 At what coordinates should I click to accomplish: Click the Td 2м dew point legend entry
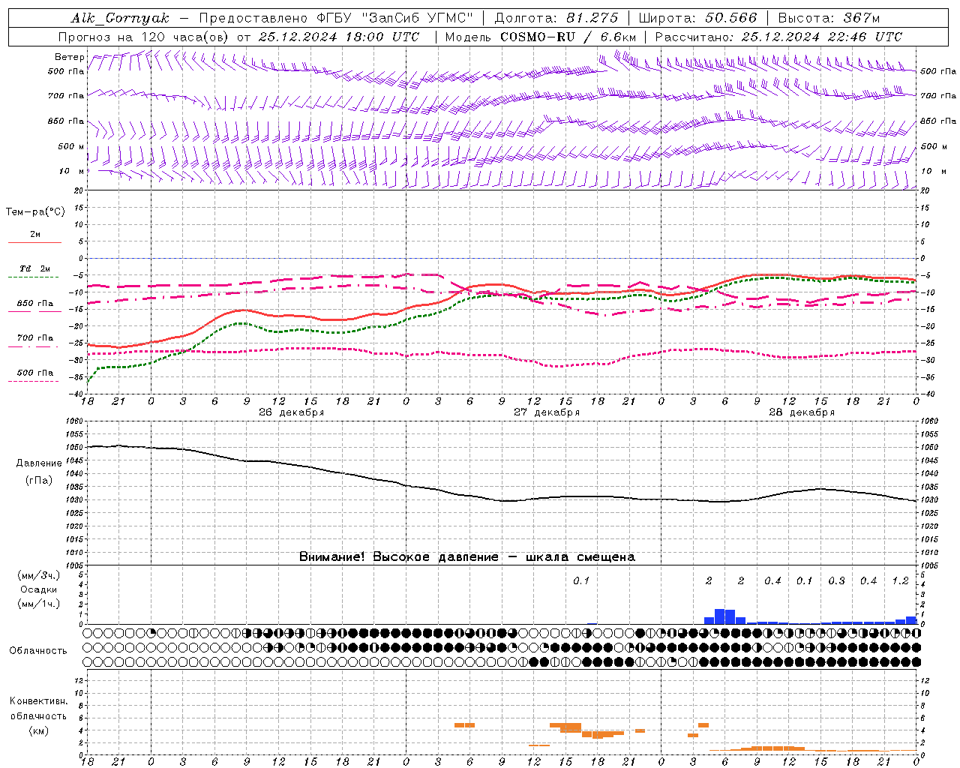(x=35, y=268)
